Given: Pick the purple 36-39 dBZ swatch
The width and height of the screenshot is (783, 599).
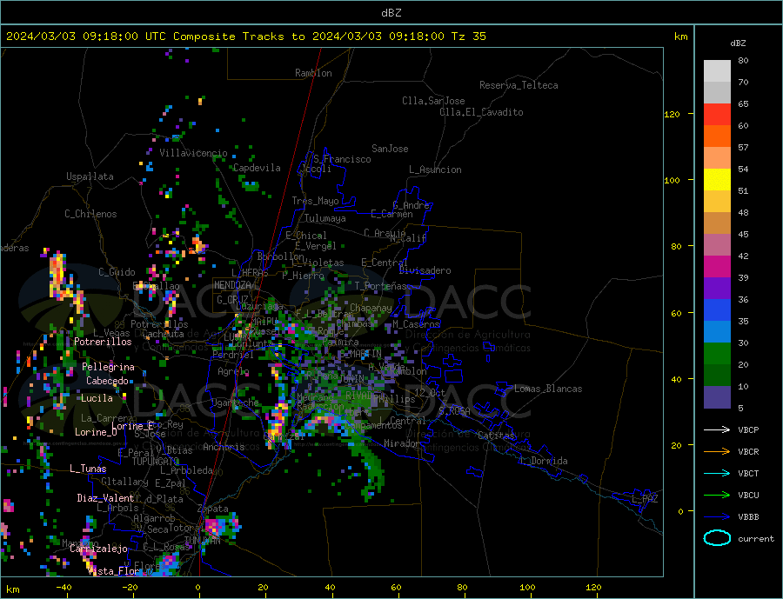Looking at the screenshot, I should [717, 289].
